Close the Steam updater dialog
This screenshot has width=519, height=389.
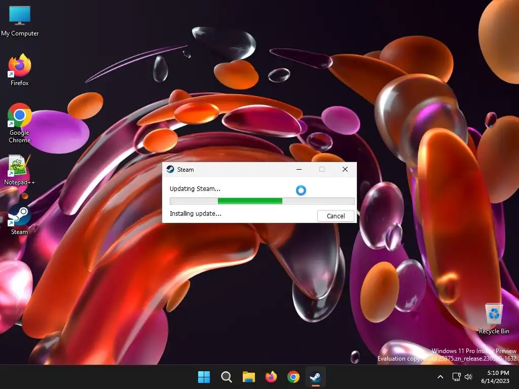pos(345,169)
